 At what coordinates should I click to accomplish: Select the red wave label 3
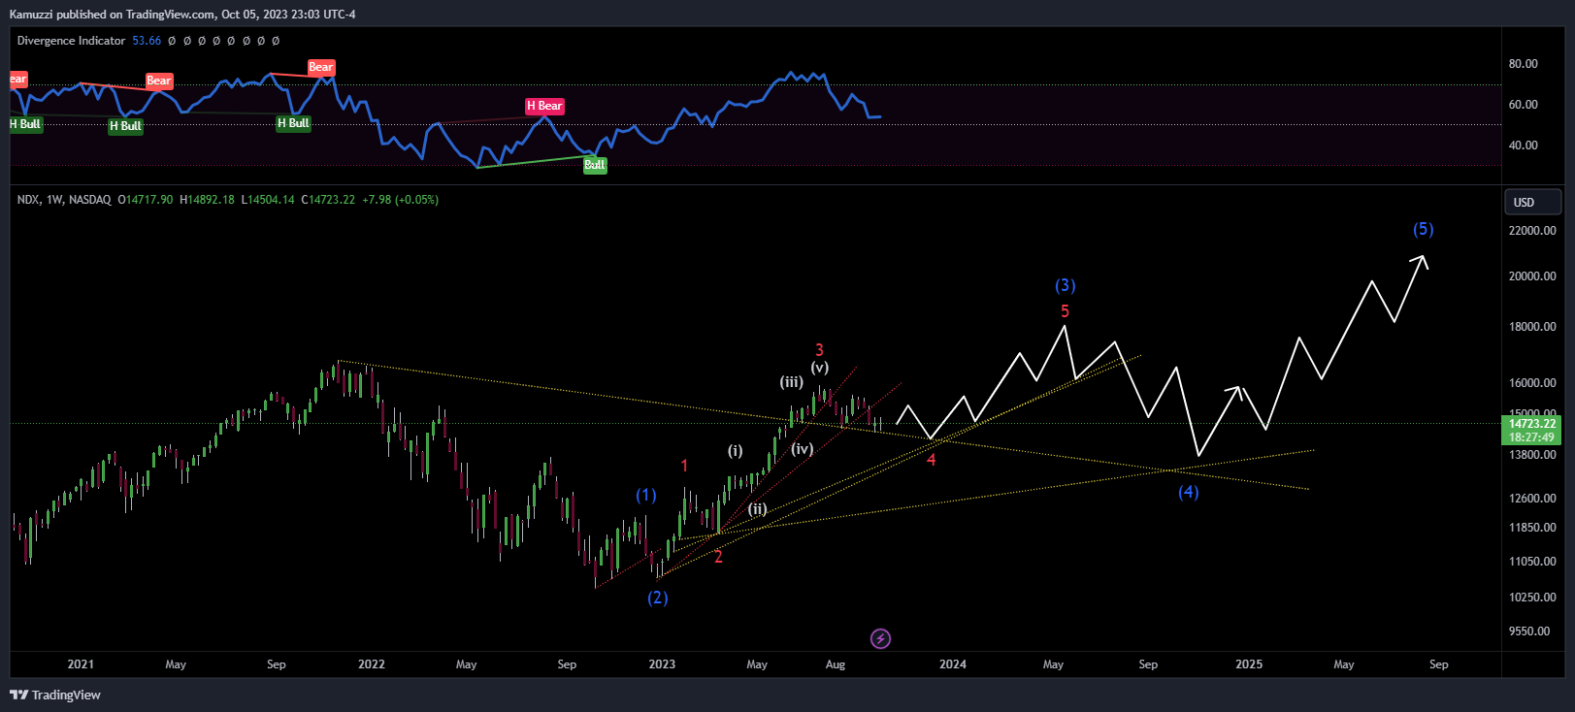[819, 350]
